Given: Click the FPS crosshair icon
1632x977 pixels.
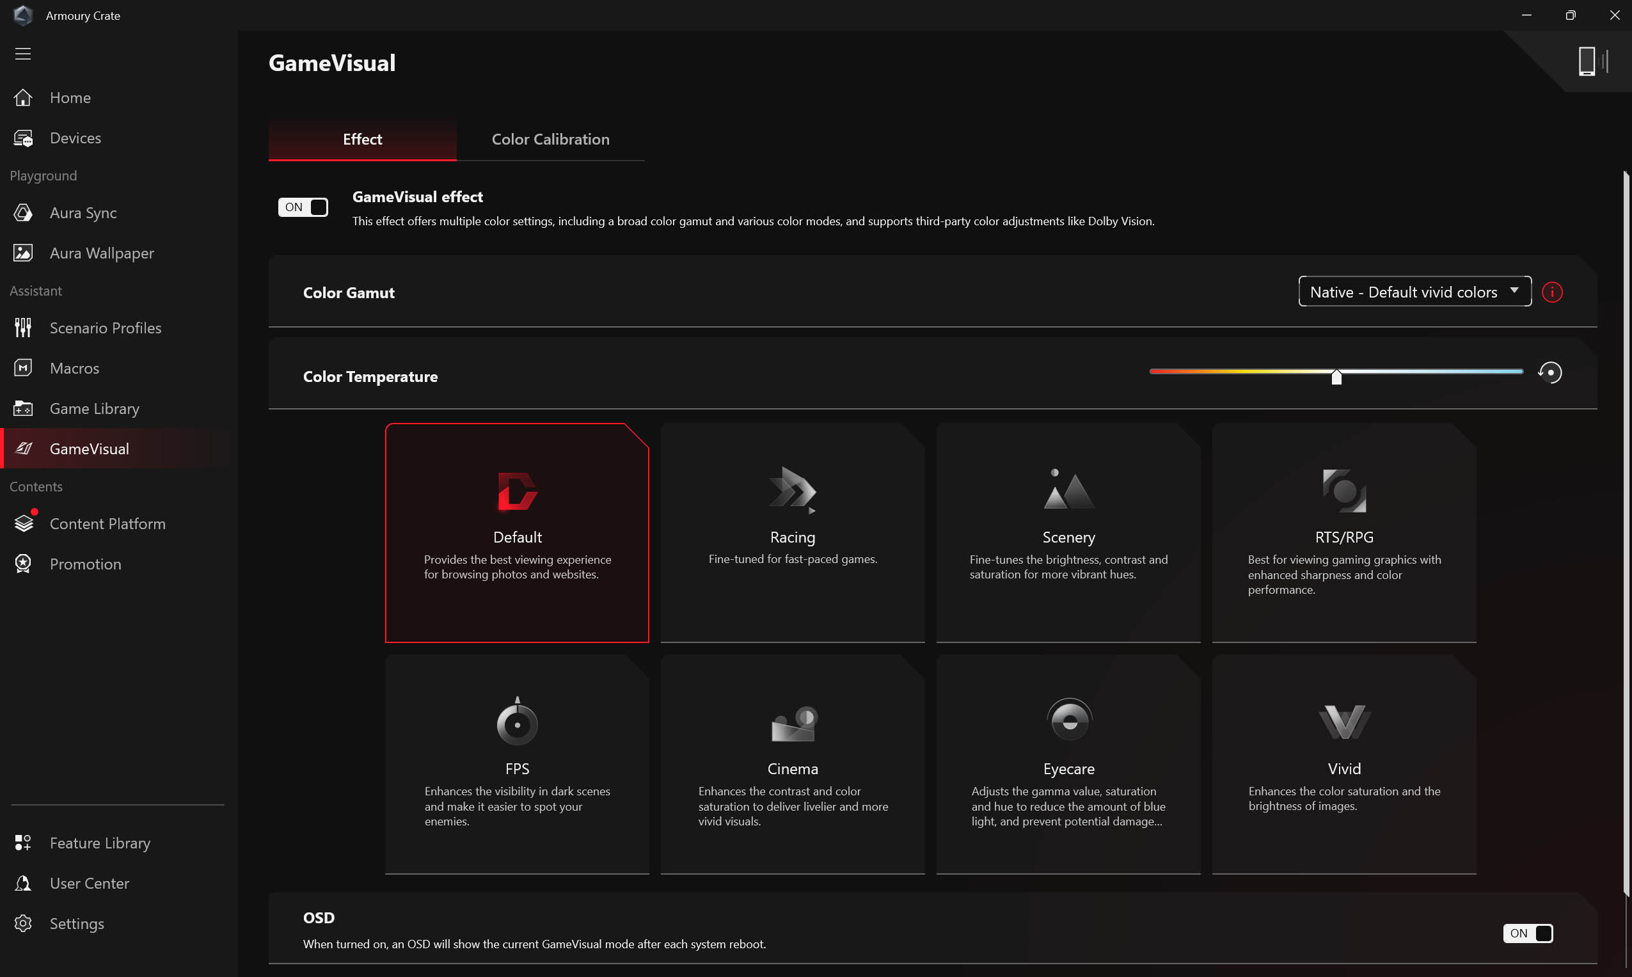Looking at the screenshot, I should coord(517,722).
